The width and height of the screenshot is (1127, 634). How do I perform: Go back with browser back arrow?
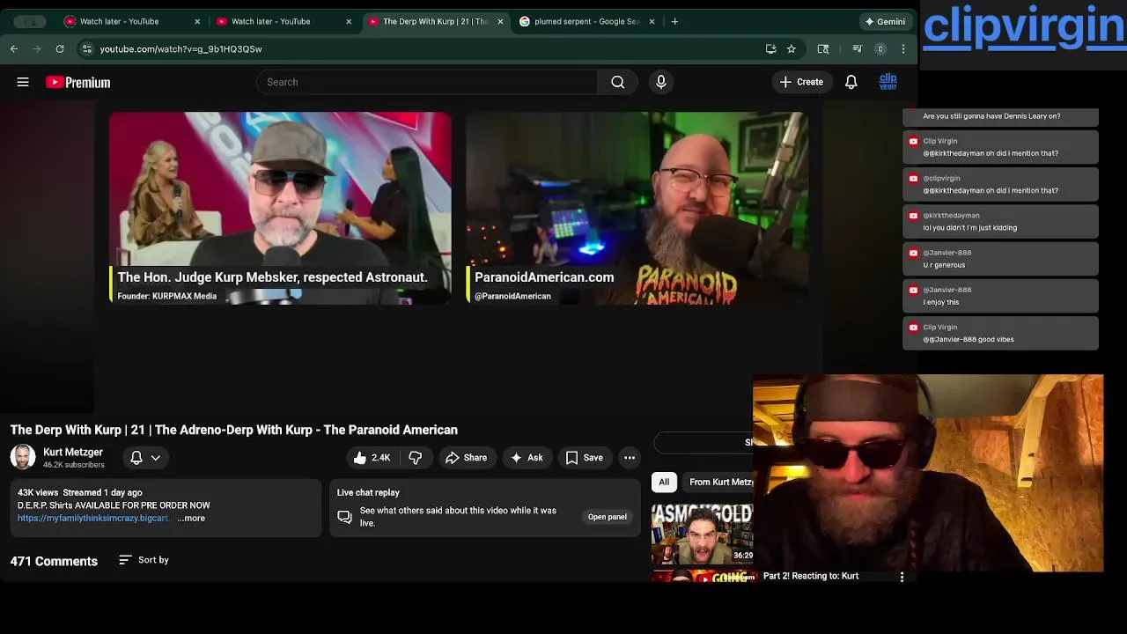coord(14,49)
